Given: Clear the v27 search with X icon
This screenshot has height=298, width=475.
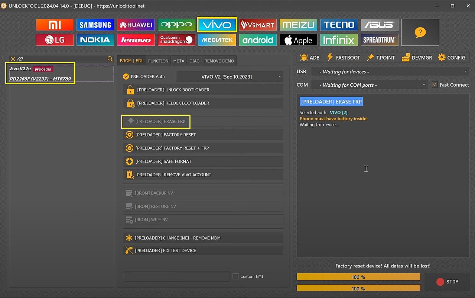Looking at the screenshot, I should pyautogui.click(x=13, y=59).
